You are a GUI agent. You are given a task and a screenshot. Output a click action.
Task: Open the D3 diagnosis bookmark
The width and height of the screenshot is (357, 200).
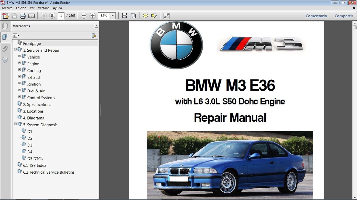30,145
